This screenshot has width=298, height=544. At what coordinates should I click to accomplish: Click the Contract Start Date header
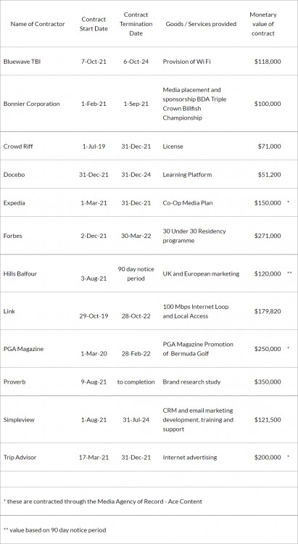coord(94,24)
